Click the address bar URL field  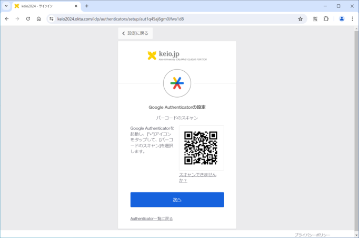pos(174,18)
